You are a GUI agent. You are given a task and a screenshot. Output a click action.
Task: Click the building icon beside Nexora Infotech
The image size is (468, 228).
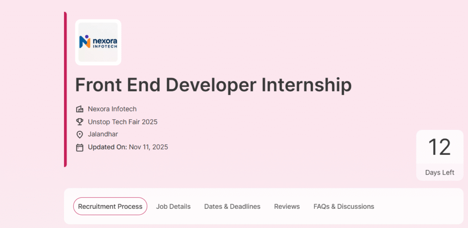[x=80, y=109]
